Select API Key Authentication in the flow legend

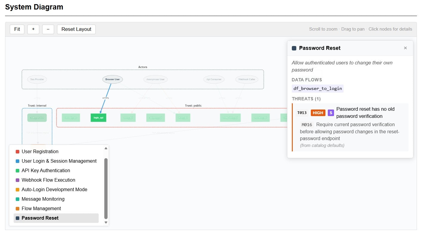[x=46, y=170]
